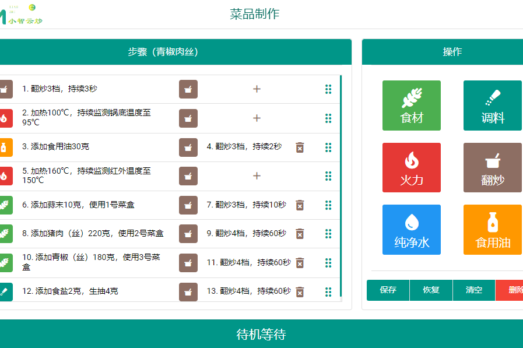Viewport: 523px width, 348px height.
Task: Select the 食用油 cooking oil tile
Action: click(x=492, y=230)
